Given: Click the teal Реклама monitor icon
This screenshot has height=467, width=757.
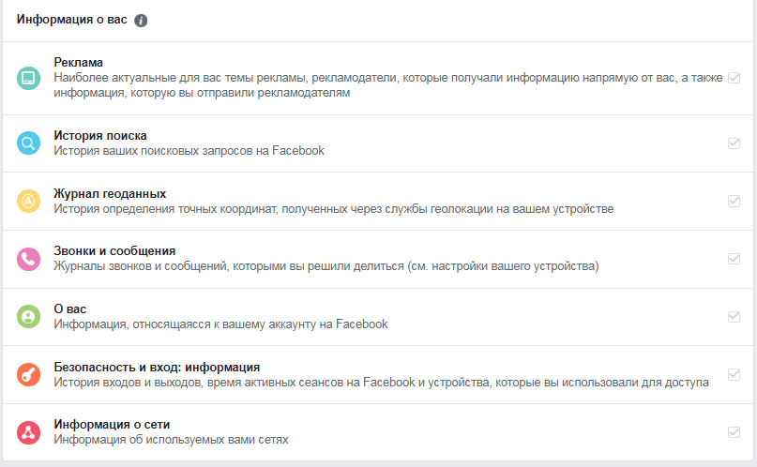Looking at the screenshot, I should point(28,78).
